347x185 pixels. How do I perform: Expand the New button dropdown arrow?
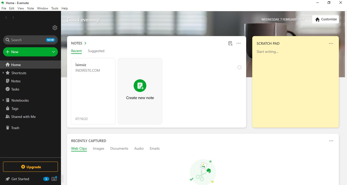click(54, 52)
